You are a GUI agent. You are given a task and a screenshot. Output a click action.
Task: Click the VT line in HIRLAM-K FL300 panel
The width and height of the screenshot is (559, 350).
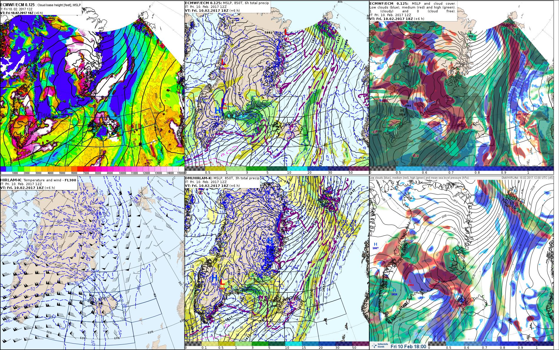28,187
